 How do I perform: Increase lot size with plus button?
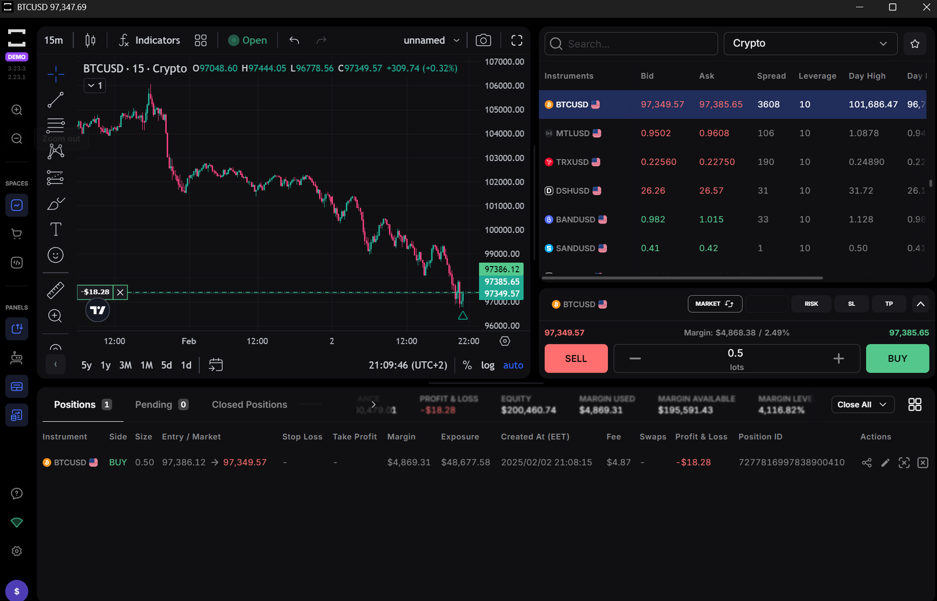(x=839, y=358)
